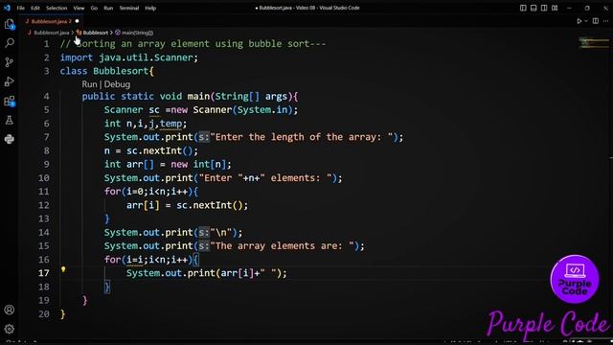
Task: Click the unsaved dot on Bubblesort.java tab
Action: (x=77, y=21)
